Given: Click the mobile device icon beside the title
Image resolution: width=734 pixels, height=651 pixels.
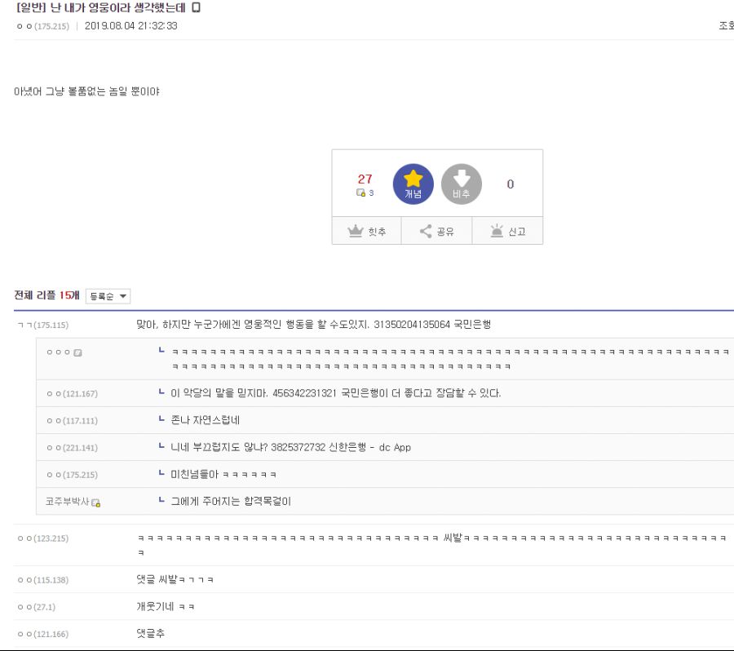Looking at the screenshot, I should [196, 7].
